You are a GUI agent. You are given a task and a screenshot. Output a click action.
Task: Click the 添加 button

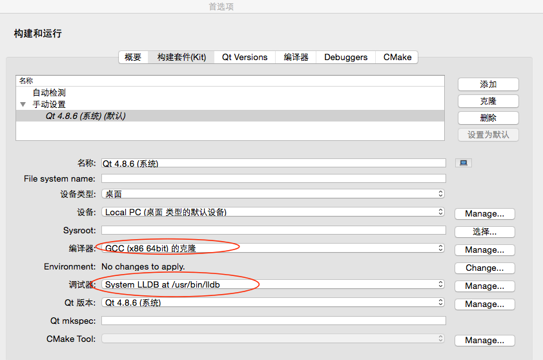[488, 84]
